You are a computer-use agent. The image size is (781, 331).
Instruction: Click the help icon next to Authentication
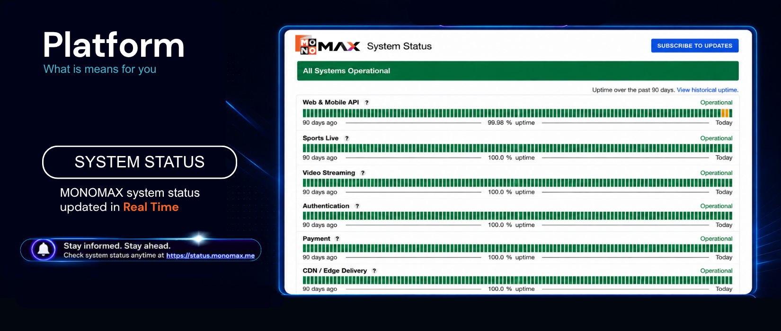tap(357, 206)
